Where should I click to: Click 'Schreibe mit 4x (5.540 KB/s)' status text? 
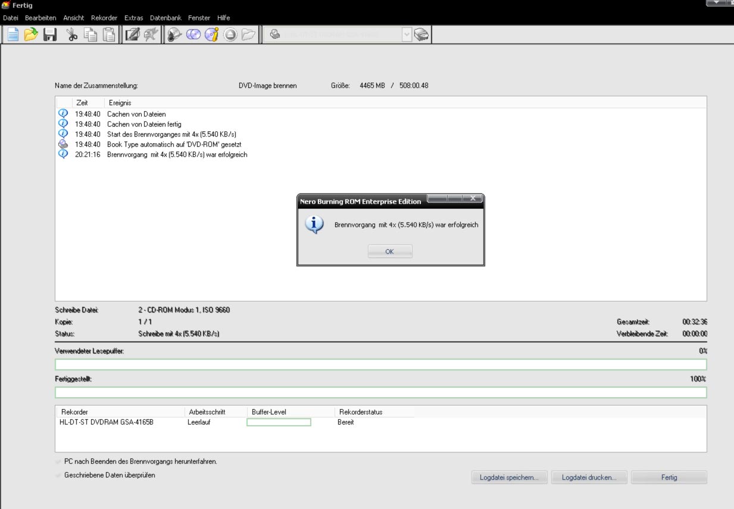click(179, 334)
